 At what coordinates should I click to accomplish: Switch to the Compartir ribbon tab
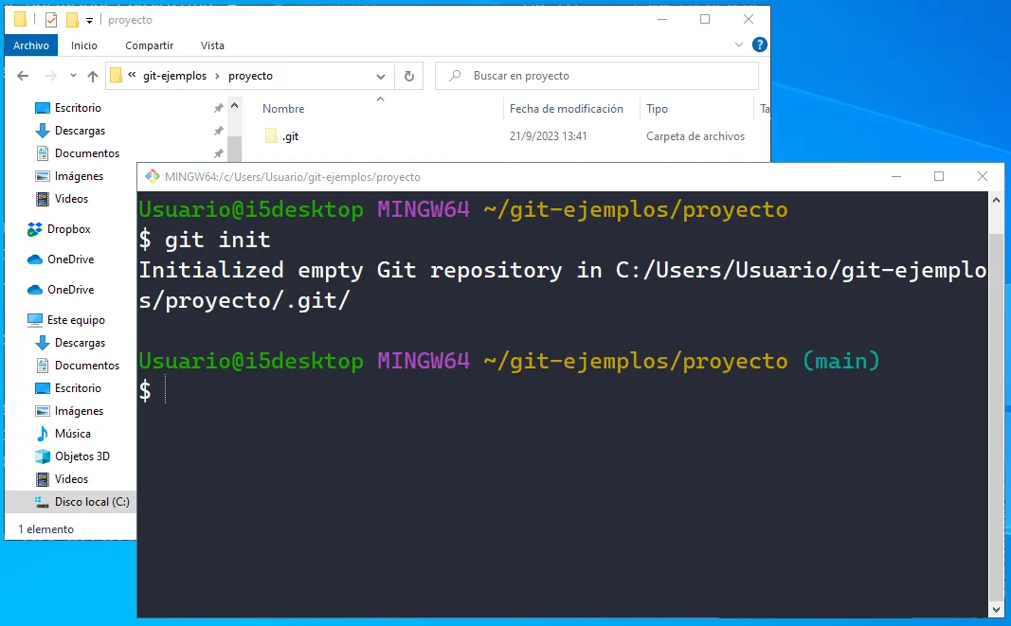point(149,45)
